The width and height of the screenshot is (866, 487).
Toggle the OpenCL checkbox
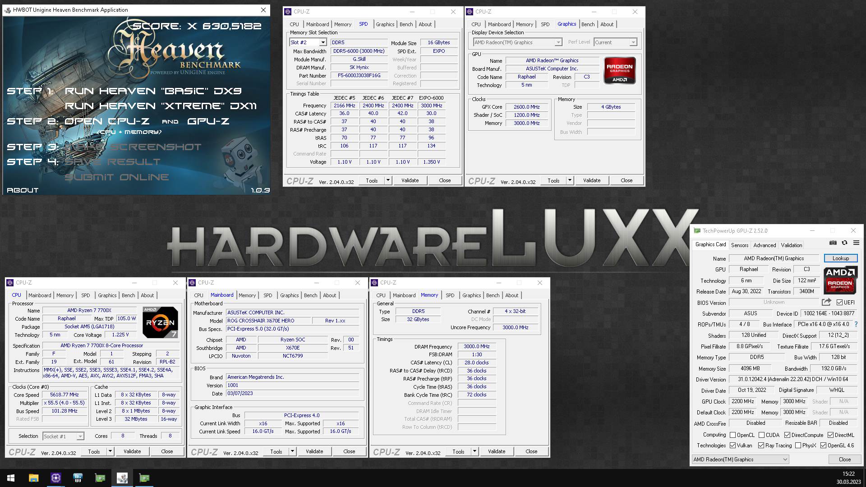tap(732, 435)
